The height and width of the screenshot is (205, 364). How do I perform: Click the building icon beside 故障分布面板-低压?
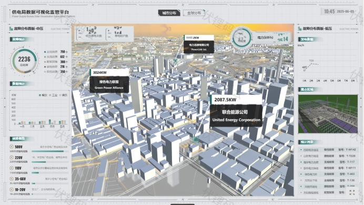300,28
